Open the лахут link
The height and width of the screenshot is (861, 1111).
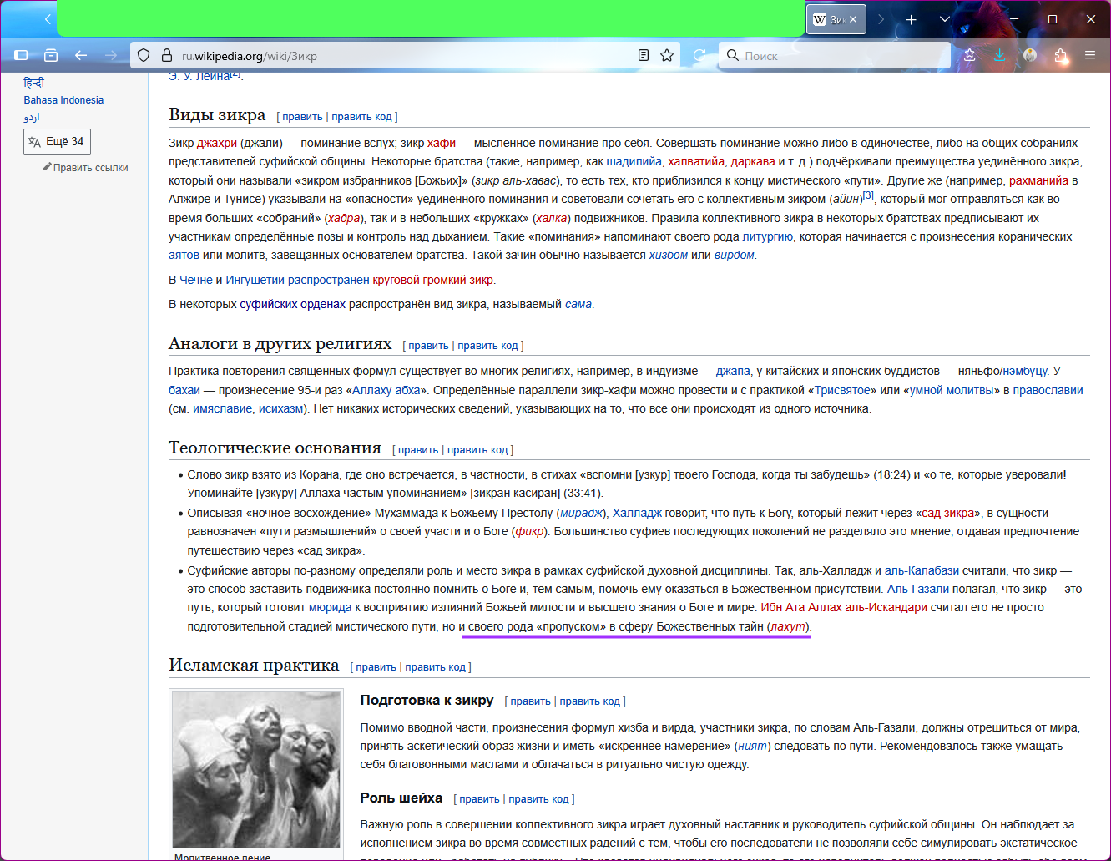click(788, 626)
